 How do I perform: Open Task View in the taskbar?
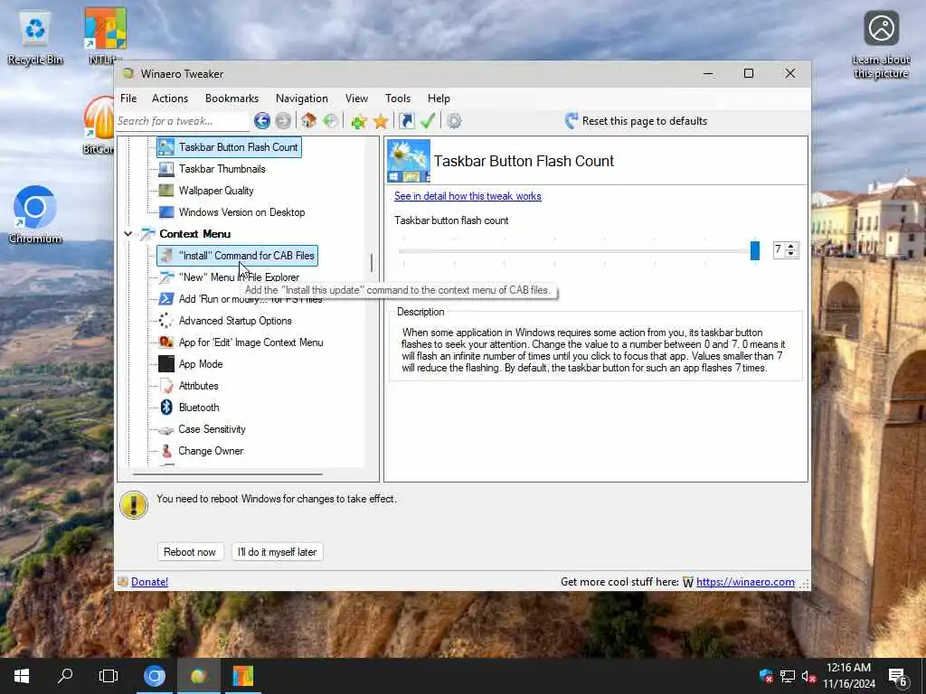[109, 676]
